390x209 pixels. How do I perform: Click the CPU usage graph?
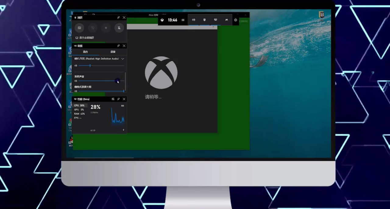click(118, 116)
